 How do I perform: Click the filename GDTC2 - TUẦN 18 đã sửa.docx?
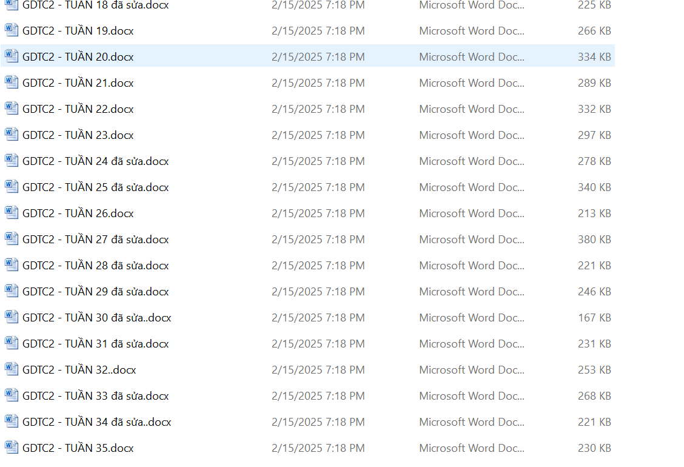click(95, 5)
